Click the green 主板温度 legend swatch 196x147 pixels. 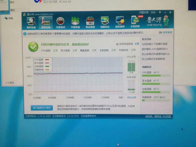pyautogui.click(x=47, y=66)
